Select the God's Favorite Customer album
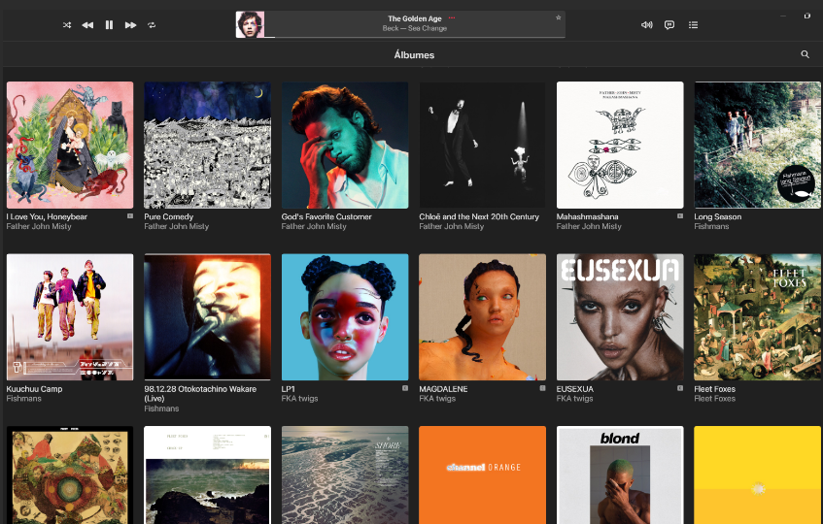This screenshot has width=823, height=524. tap(345, 145)
